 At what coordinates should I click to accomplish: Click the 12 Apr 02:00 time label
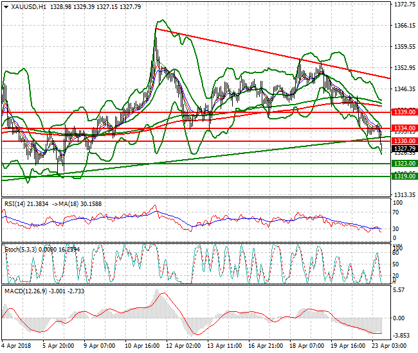(x=183, y=346)
